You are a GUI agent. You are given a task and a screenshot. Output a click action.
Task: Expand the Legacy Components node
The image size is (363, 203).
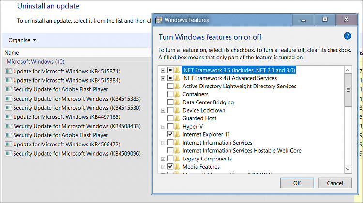tap(163, 159)
